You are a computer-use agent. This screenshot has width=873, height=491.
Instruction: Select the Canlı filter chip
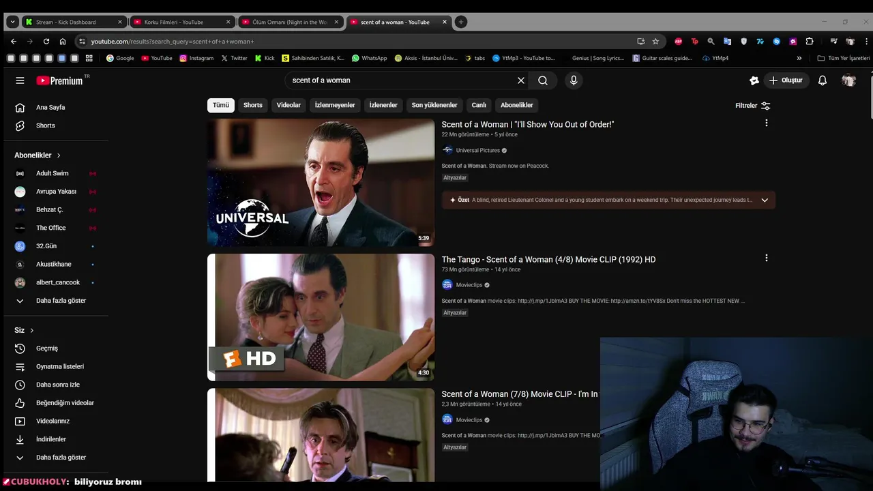point(479,105)
